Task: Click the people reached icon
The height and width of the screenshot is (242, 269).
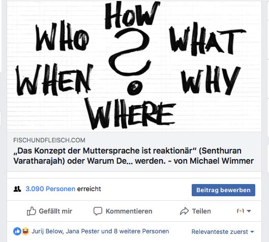Action: pos(17,189)
